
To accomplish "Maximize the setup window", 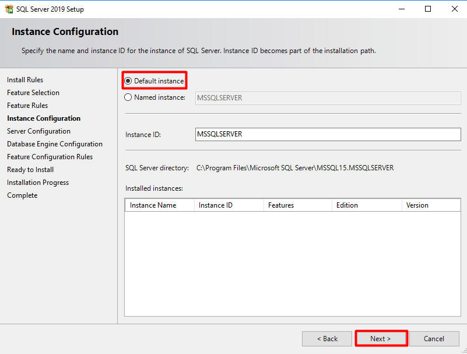I will (x=428, y=9).
